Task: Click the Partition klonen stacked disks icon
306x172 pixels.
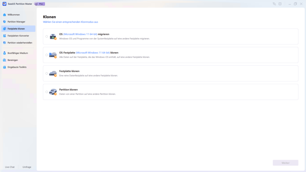Action: 53,92
